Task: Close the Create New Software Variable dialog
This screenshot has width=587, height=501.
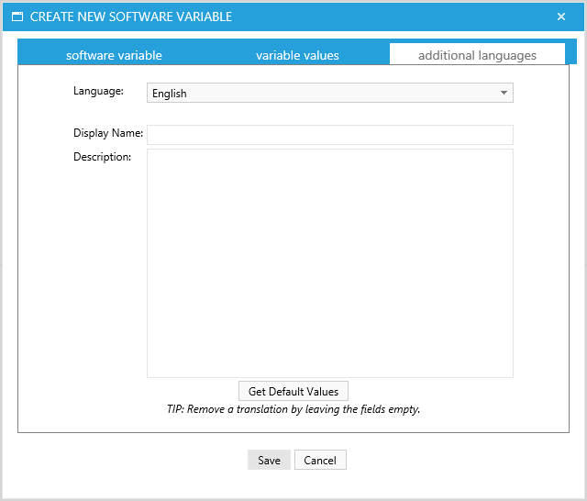Action: coord(561,17)
